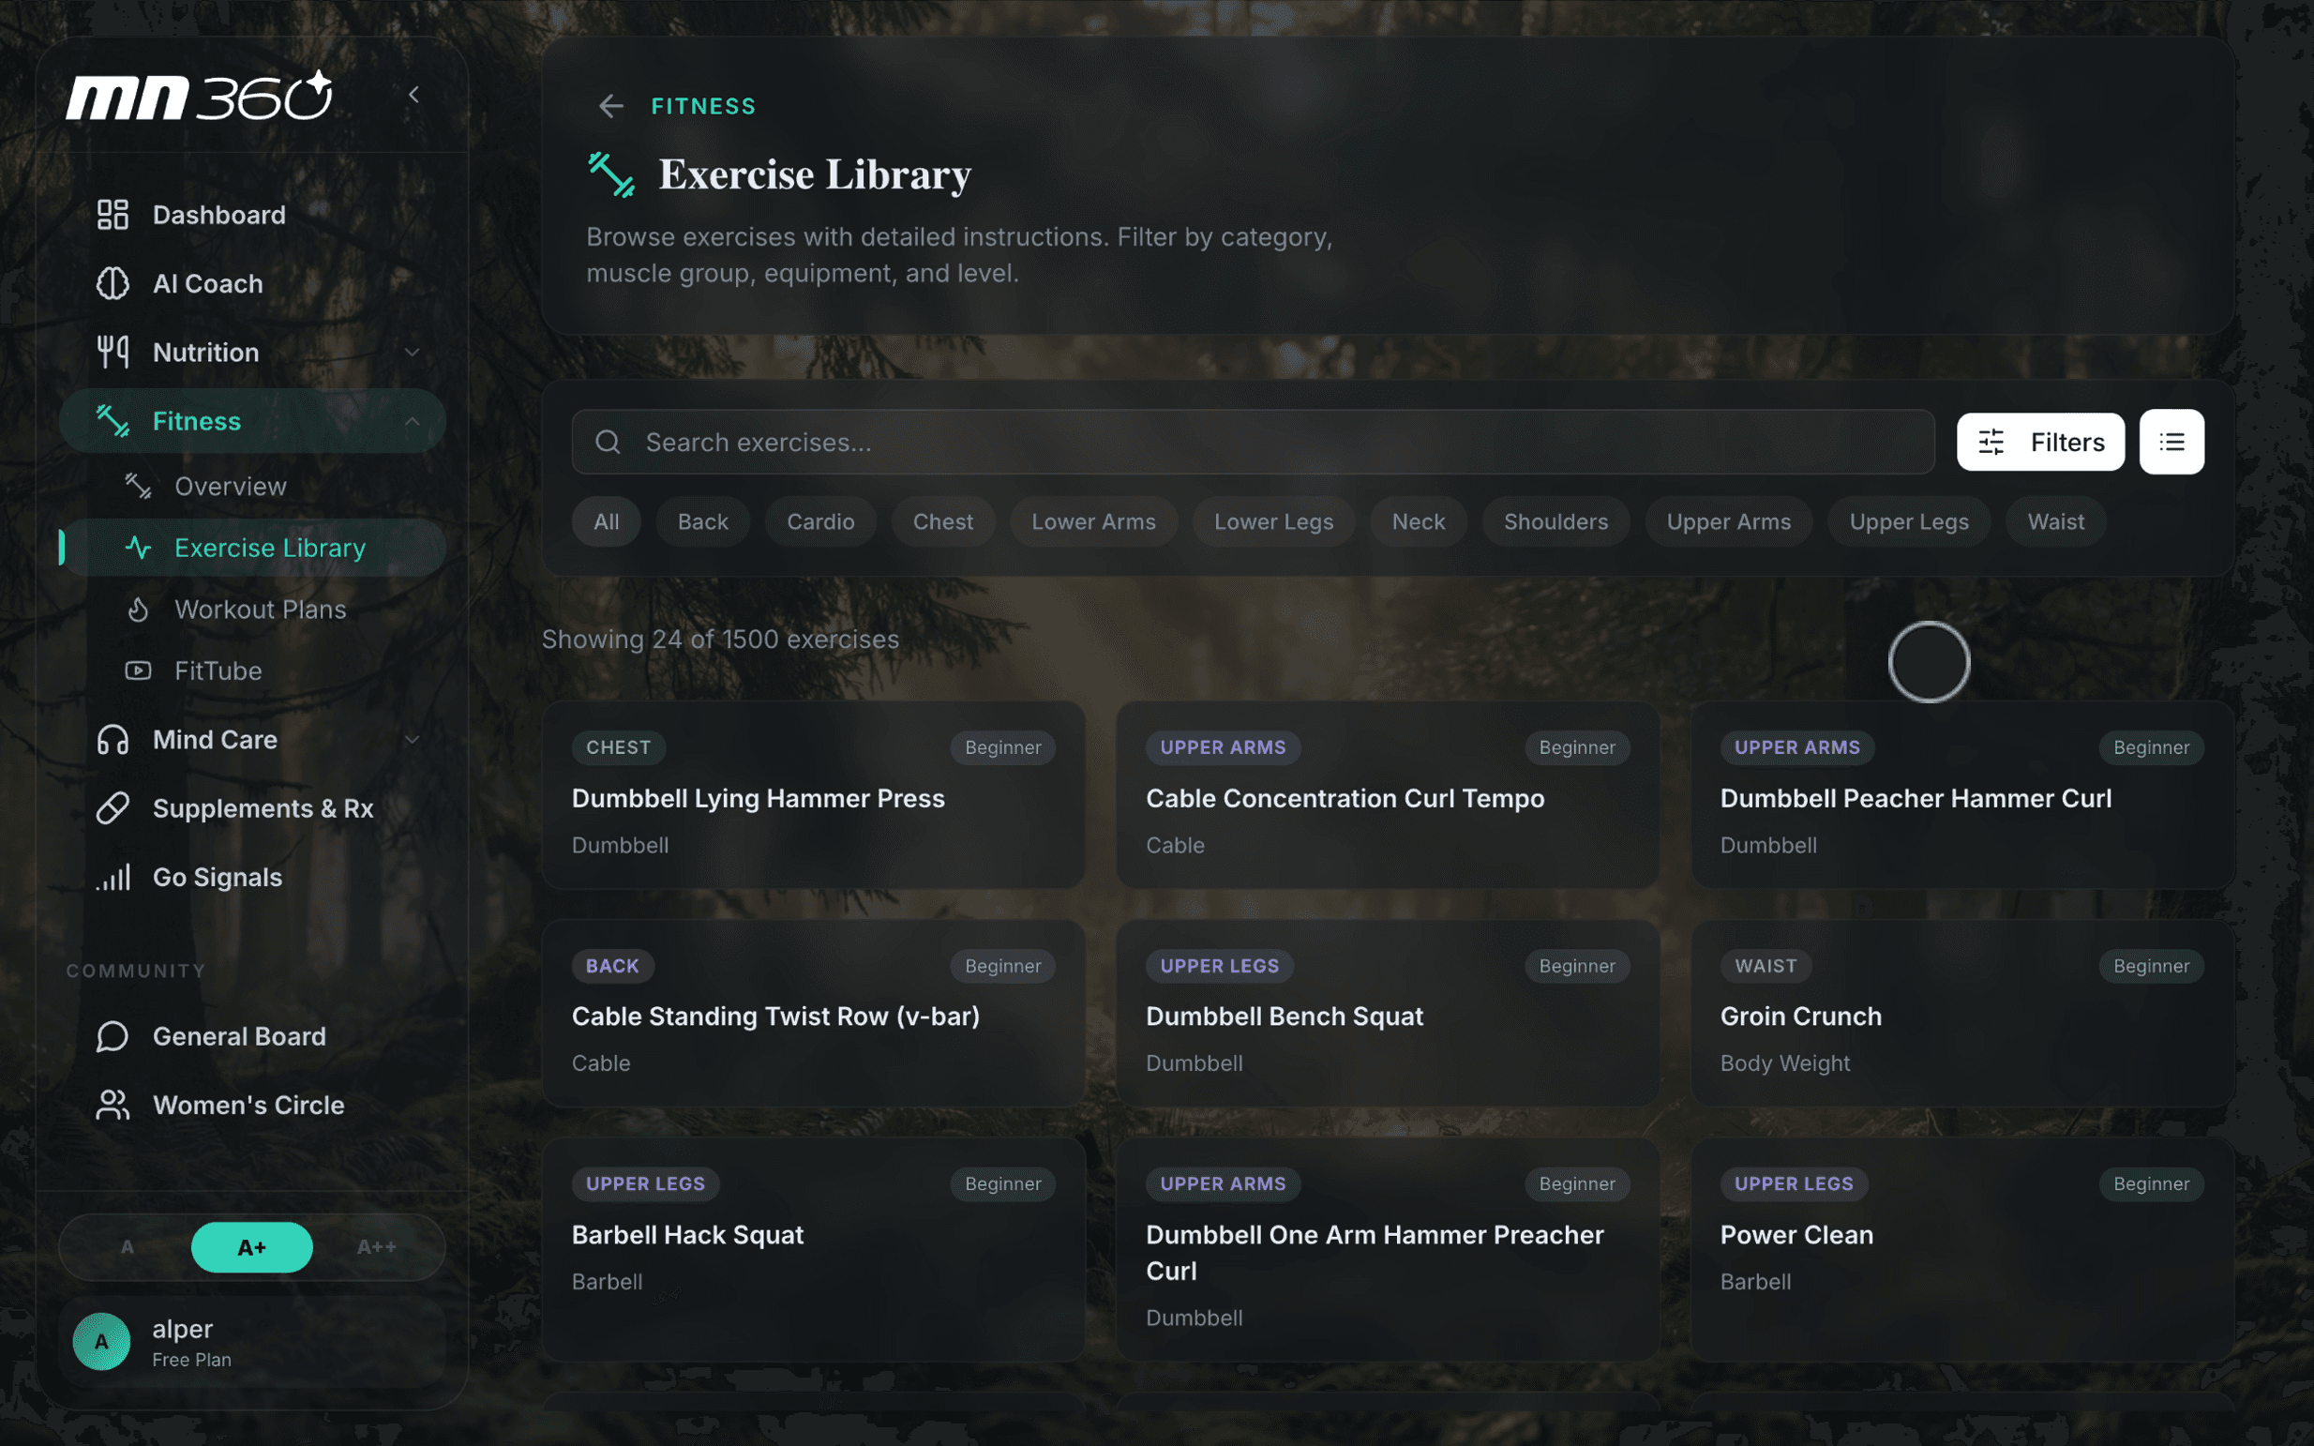Collapse sidebar with the chevron icon

pos(414,95)
